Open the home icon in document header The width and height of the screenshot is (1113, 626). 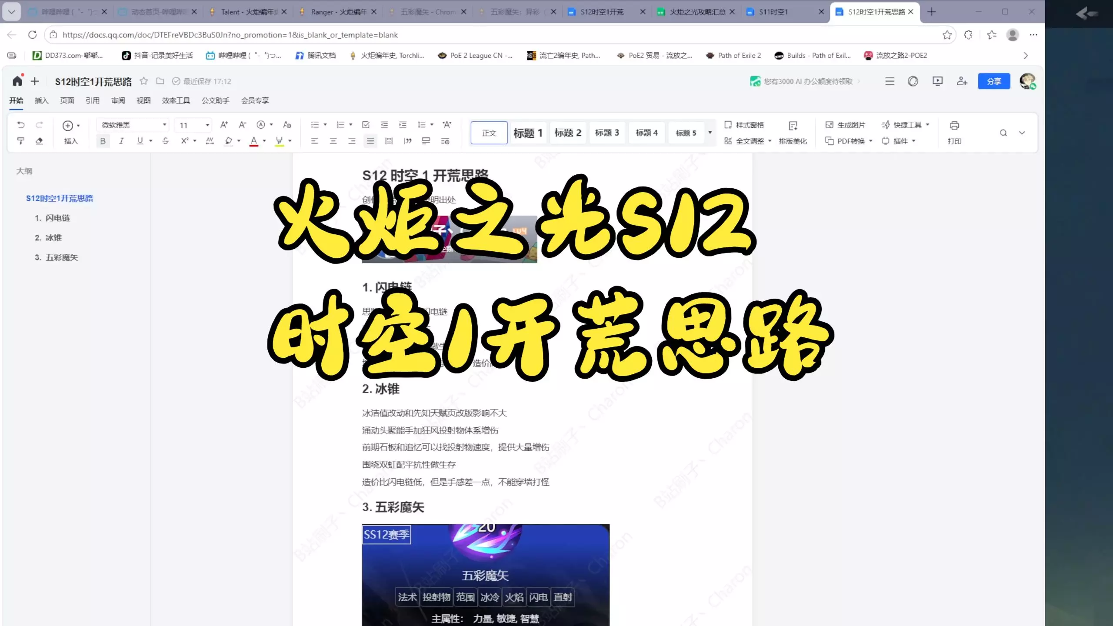[x=17, y=81]
